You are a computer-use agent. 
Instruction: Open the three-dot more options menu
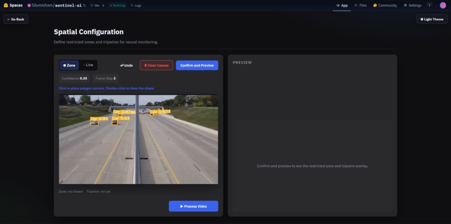pyautogui.click(x=429, y=6)
